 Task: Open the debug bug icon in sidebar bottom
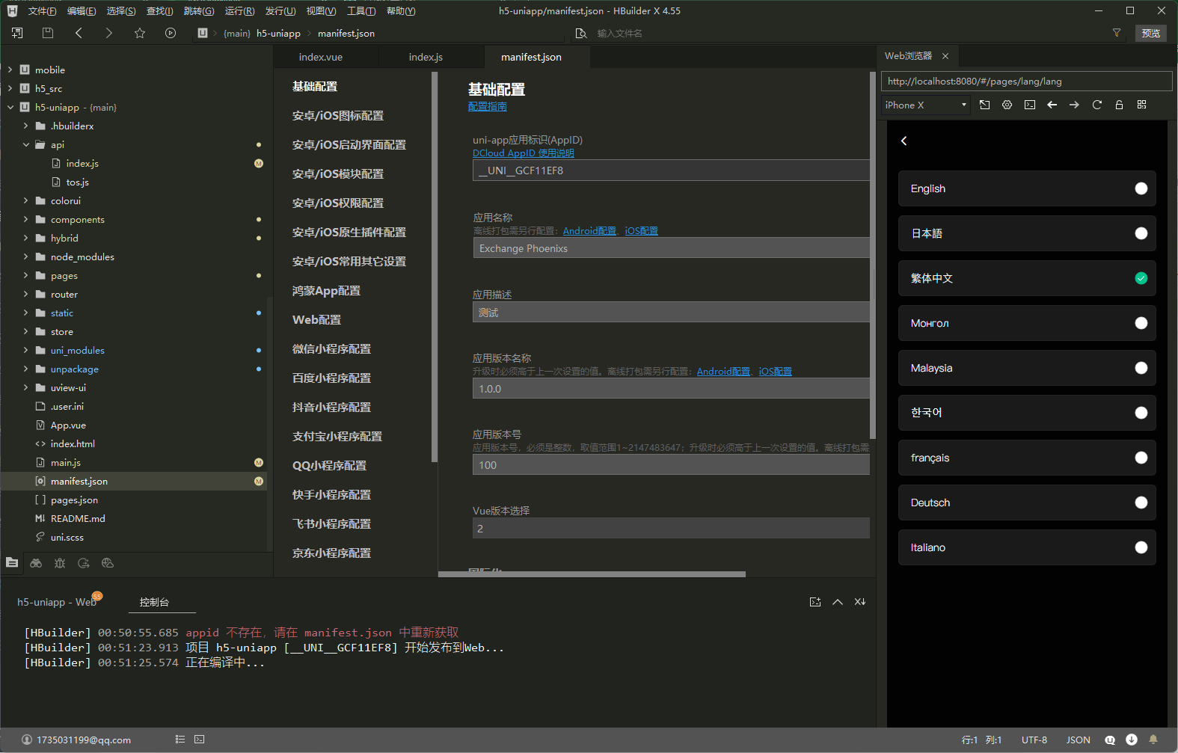(60, 563)
